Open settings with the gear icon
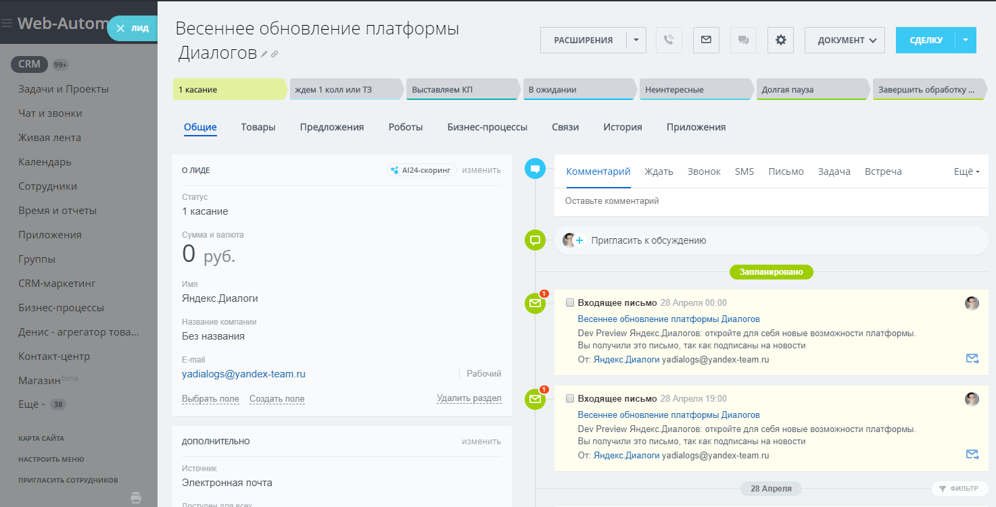The image size is (996, 507). coord(780,40)
